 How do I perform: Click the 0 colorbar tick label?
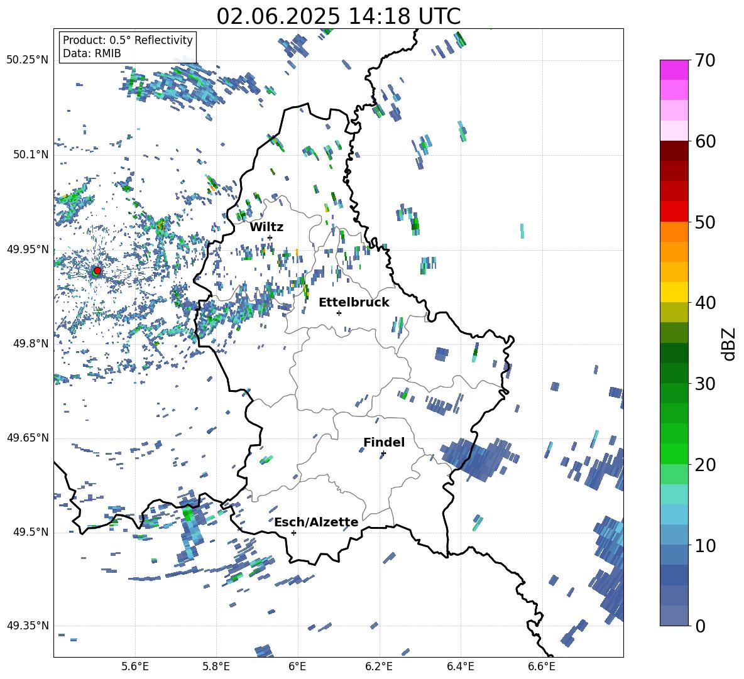point(700,626)
